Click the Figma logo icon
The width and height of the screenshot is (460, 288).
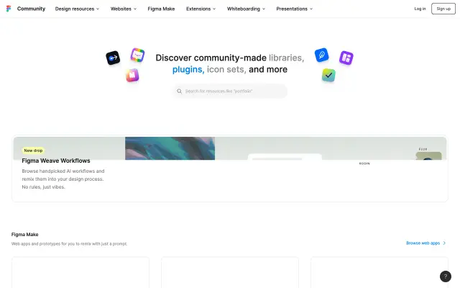tap(9, 9)
